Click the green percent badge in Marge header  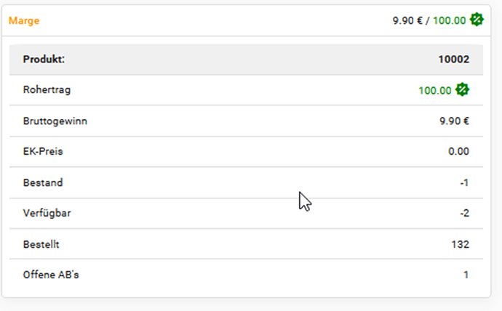(x=477, y=20)
